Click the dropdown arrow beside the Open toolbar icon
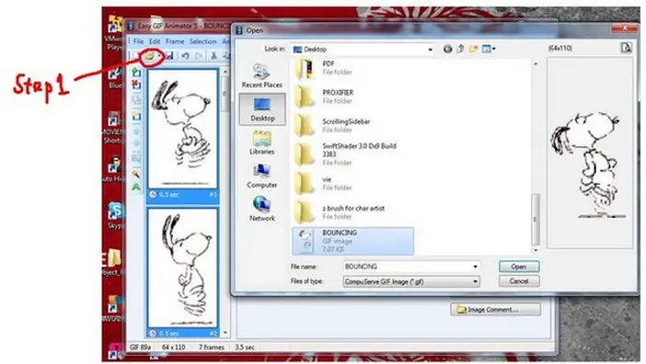 point(159,56)
